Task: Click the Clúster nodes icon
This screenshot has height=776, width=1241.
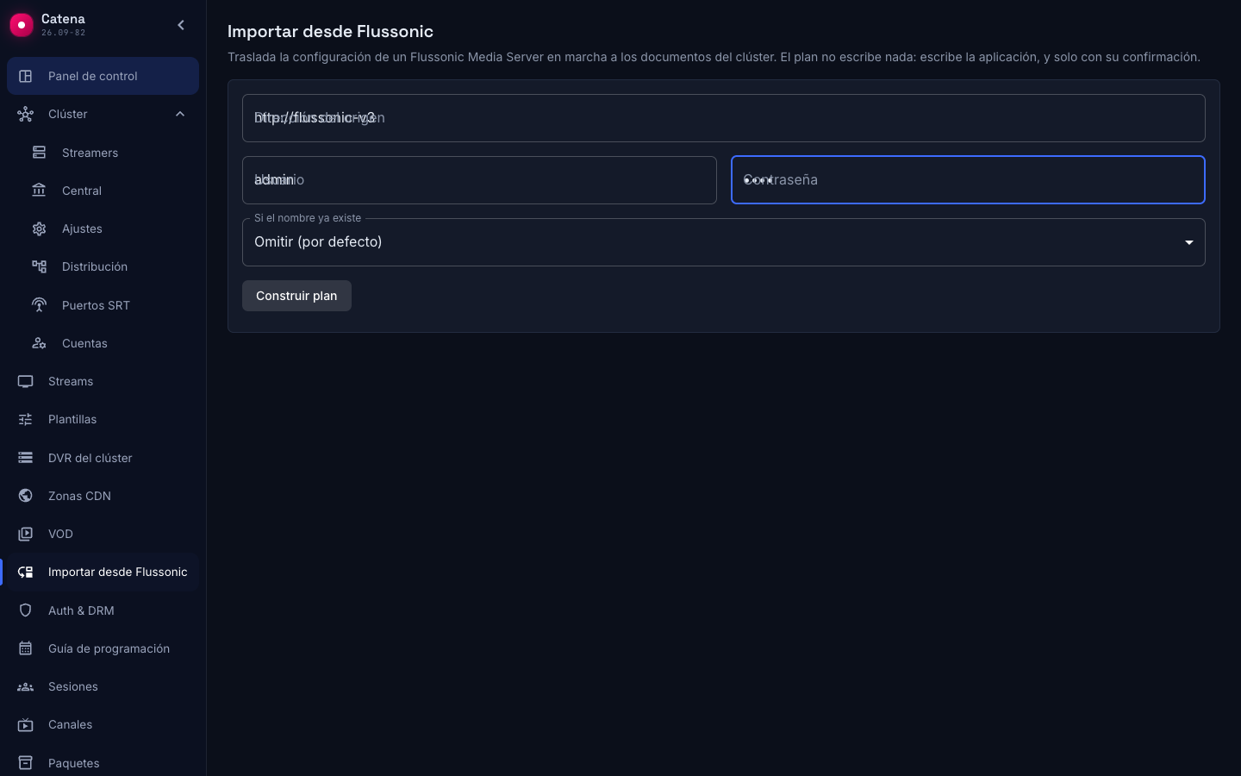Action: coord(26,114)
